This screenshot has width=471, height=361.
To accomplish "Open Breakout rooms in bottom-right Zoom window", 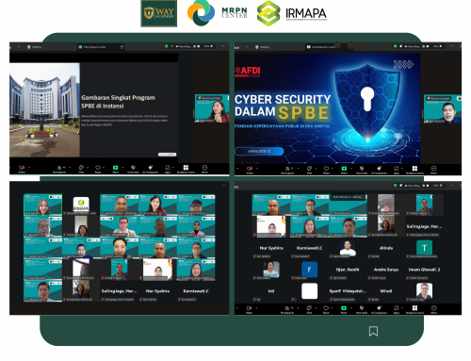I will pos(414,309).
